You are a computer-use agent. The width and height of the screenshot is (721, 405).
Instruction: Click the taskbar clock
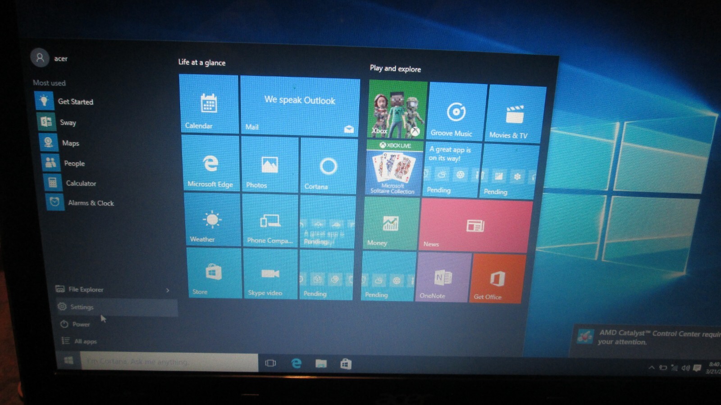714,368
